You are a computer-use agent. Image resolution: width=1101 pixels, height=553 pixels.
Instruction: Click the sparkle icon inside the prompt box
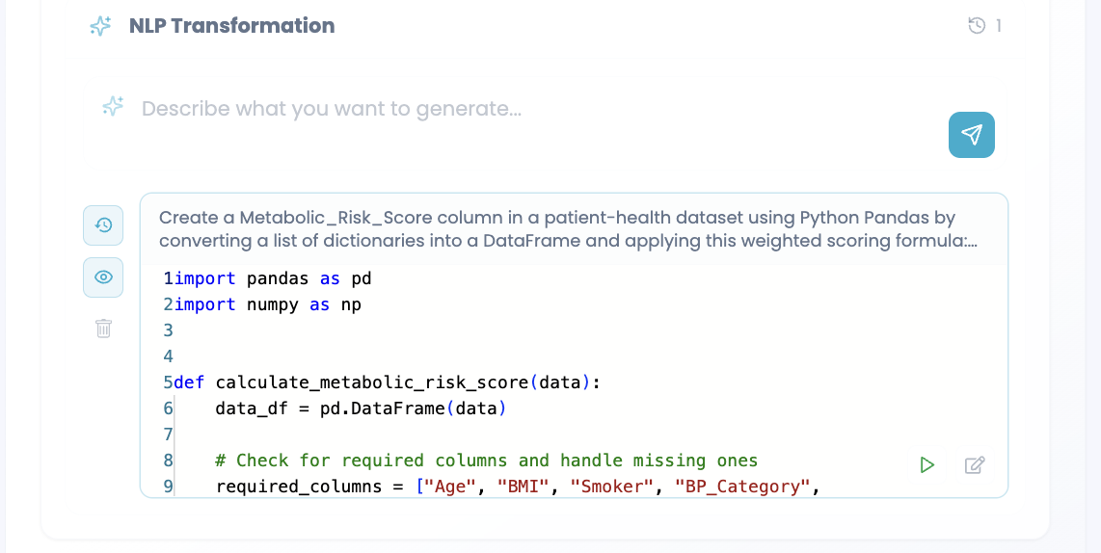click(x=113, y=107)
